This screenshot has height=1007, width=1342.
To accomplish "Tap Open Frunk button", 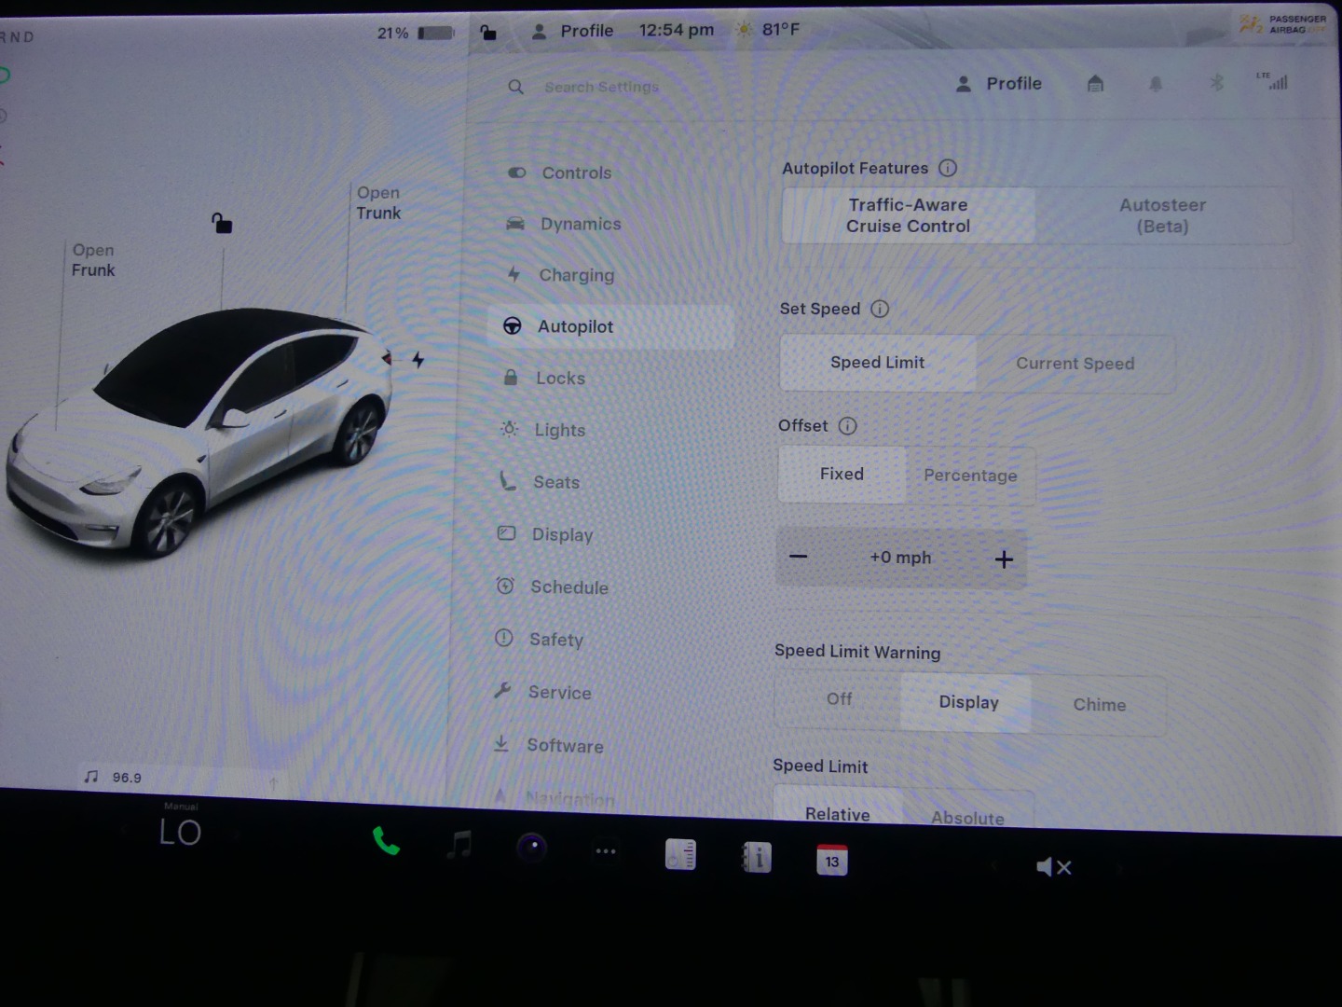I will coord(93,260).
